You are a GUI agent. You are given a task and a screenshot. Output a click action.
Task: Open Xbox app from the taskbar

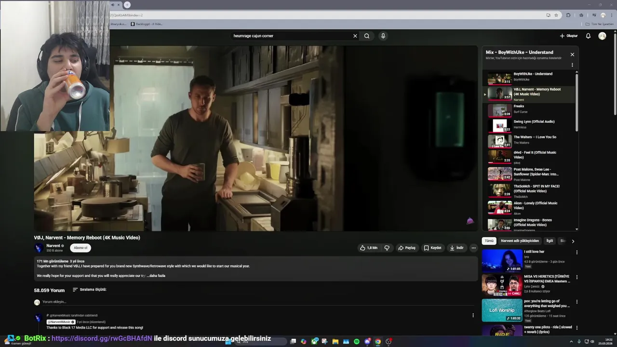coord(314,341)
